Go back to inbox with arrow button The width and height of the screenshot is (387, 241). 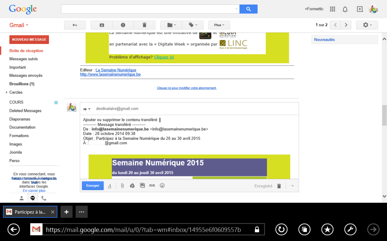coord(75,25)
